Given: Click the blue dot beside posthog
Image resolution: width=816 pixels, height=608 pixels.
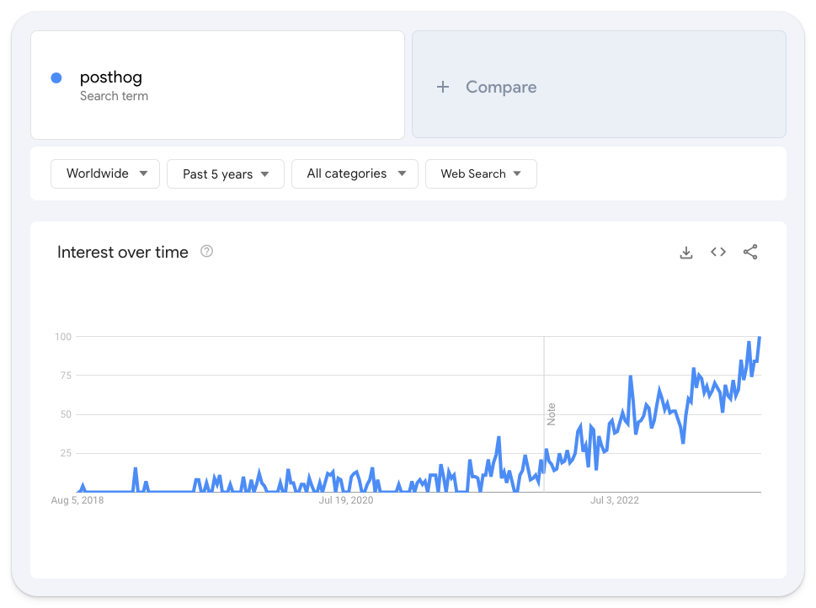Looking at the screenshot, I should (56, 77).
